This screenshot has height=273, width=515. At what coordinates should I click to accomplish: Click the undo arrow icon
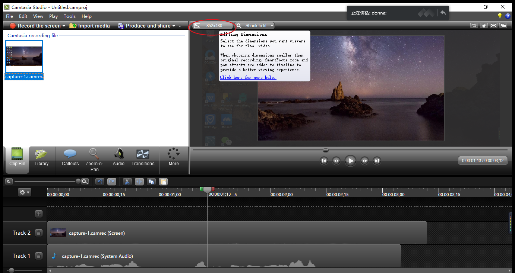click(x=99, y=182)
